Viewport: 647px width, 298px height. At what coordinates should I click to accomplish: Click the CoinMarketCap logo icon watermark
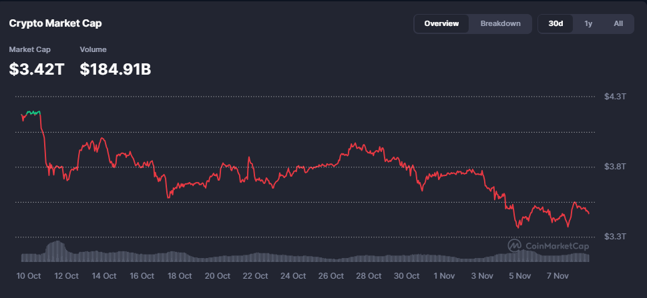click(515, 245)
